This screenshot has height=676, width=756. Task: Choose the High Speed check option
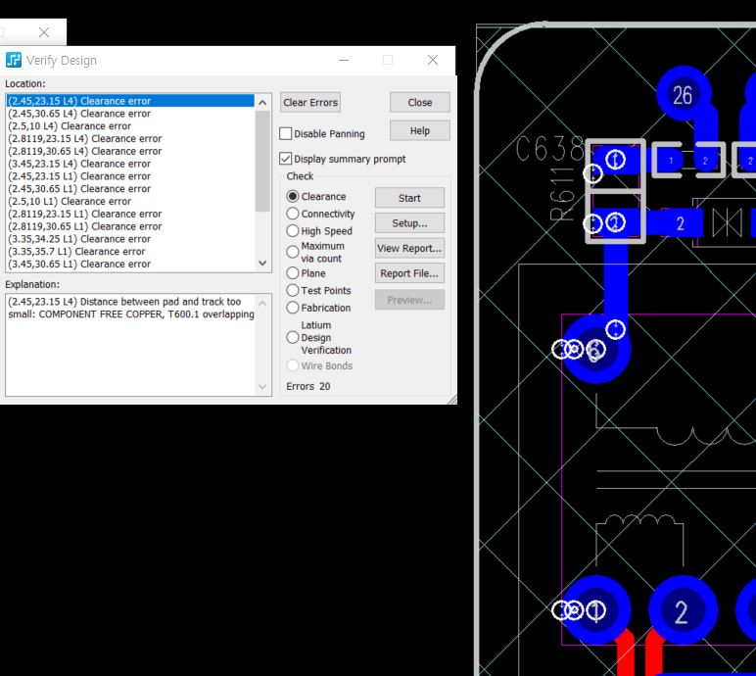[293, 231]
